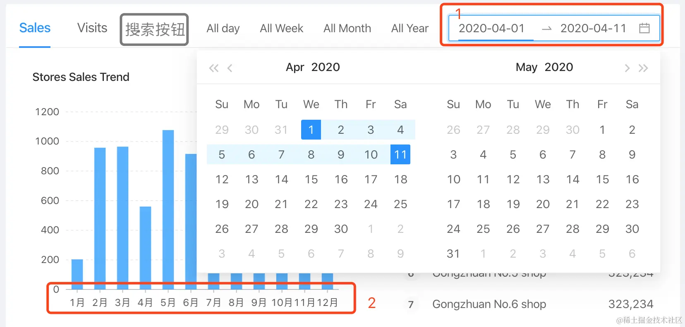Click the 3月 bar in sales chart
The width and height of the screenshot is (685, 327).
tap(122, 218)
